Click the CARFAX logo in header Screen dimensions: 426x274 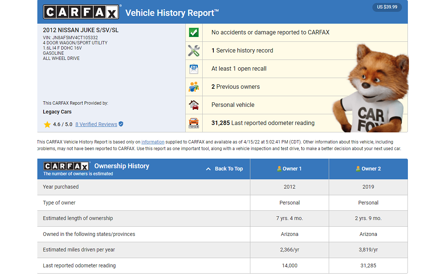81,12
